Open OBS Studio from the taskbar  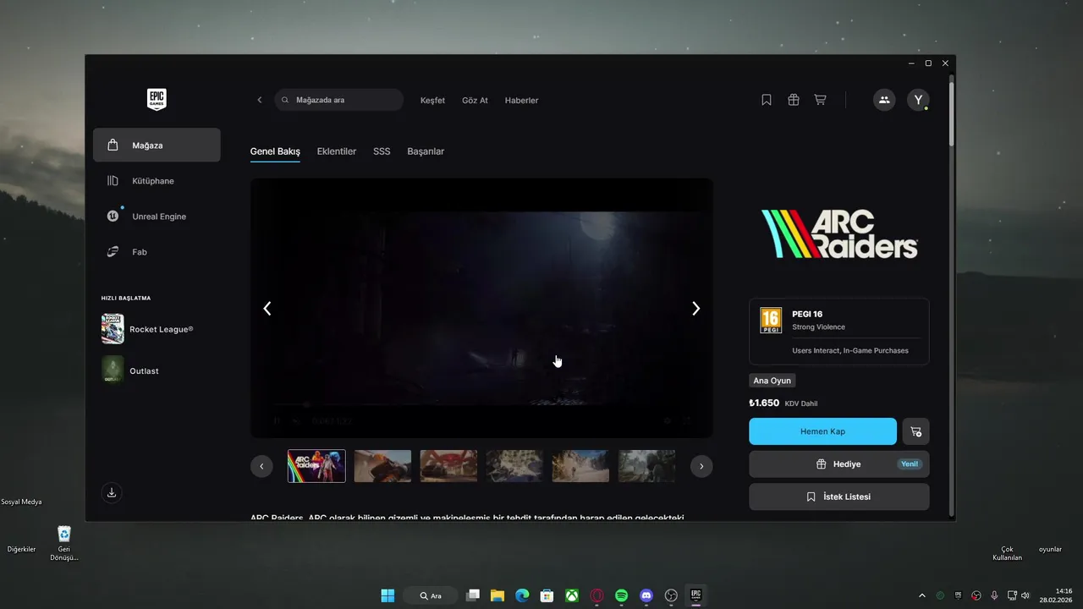pos(671,595)
